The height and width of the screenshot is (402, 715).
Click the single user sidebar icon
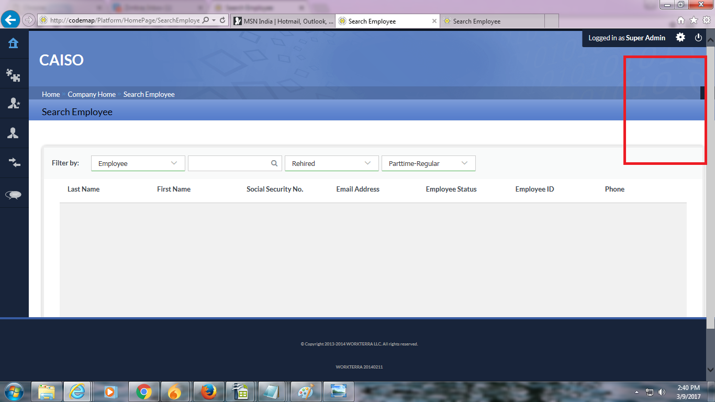pos(14,133)
